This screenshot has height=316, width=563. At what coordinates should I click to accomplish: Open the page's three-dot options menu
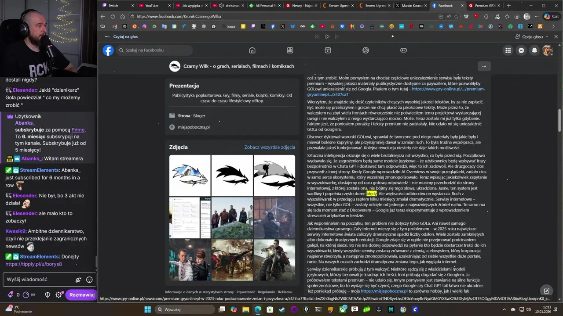pyautogui.click(x=484, y=66)
